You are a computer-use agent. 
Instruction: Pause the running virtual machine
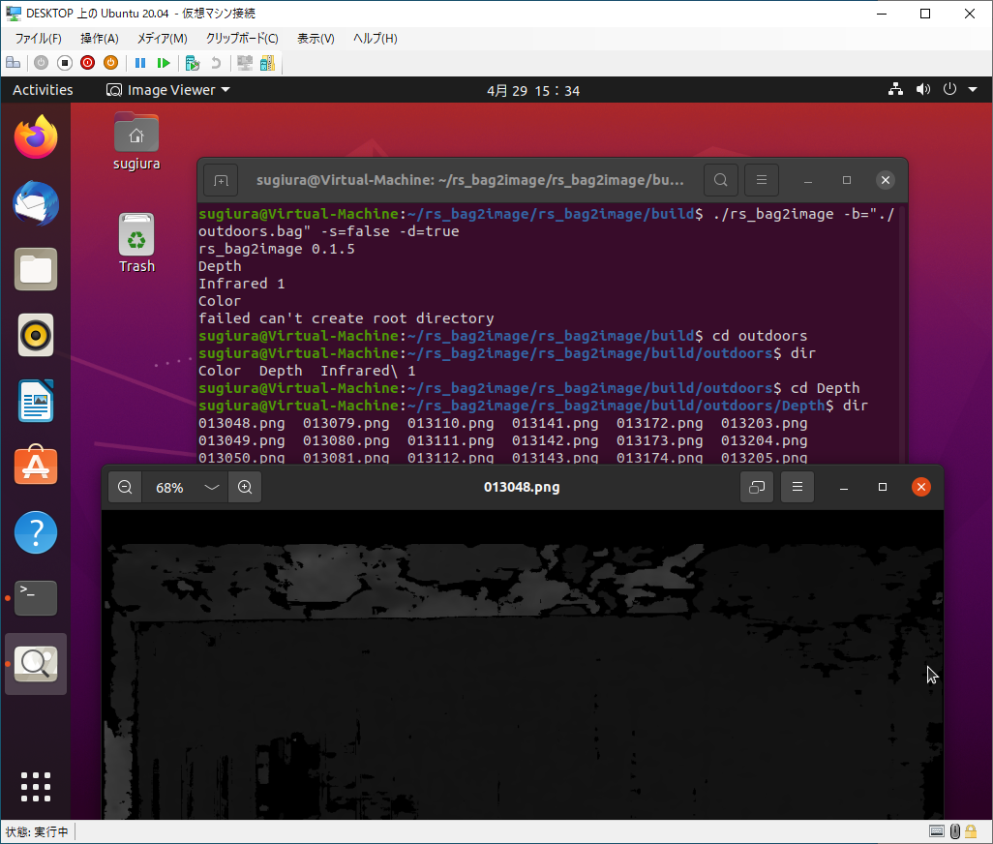point(140,63)
